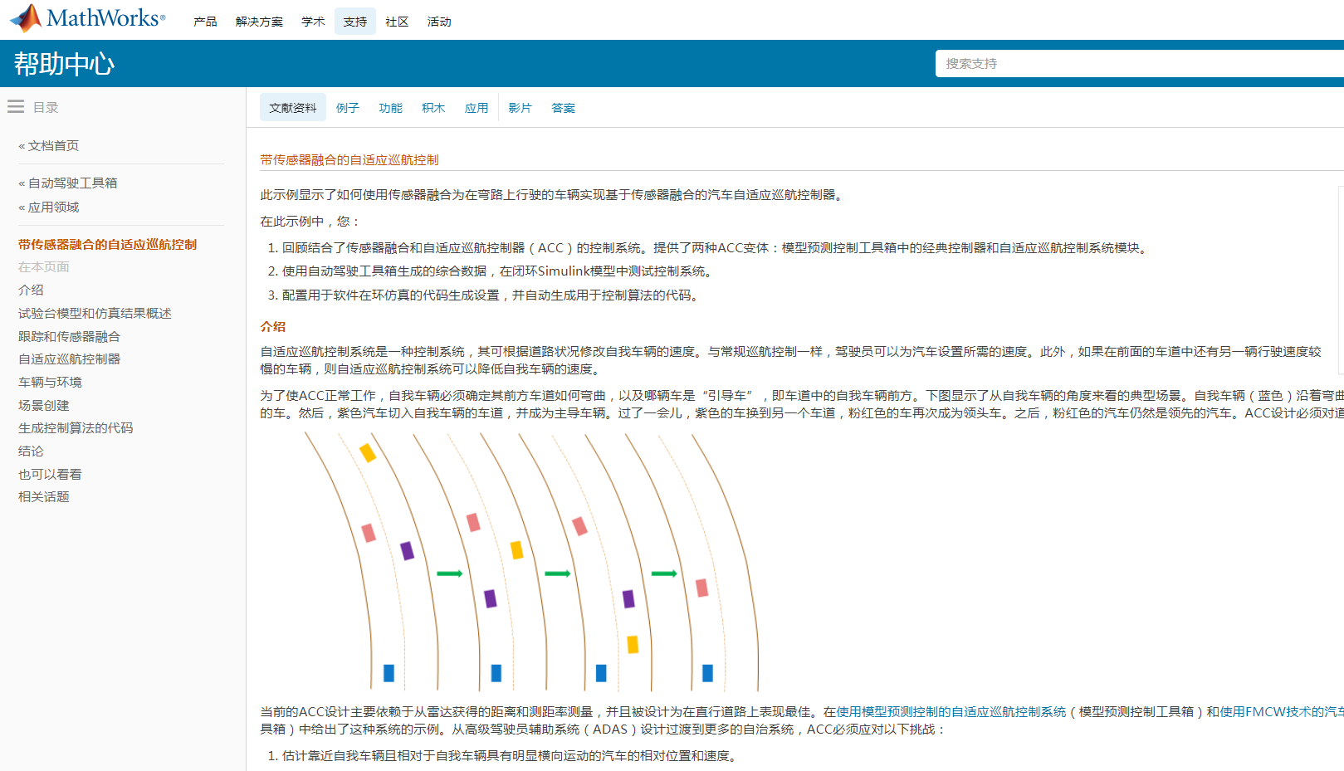Switch to the 积木 tab
The image size is (1344, 771).
433,108
